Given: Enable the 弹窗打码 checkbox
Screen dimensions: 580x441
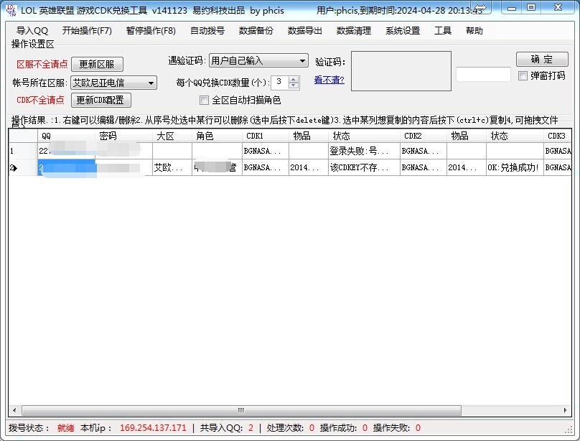Looking at the screenshot, I should click(x=523, y=76).
